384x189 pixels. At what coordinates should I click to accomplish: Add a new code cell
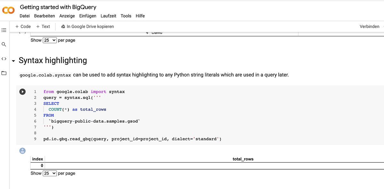(x=22, y=26)
